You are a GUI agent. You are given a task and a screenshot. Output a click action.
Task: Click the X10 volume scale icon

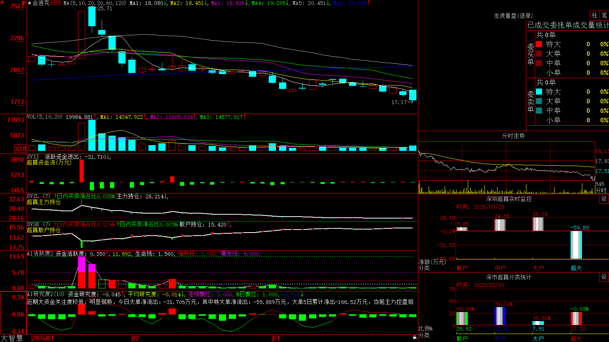tap(20, 149)
